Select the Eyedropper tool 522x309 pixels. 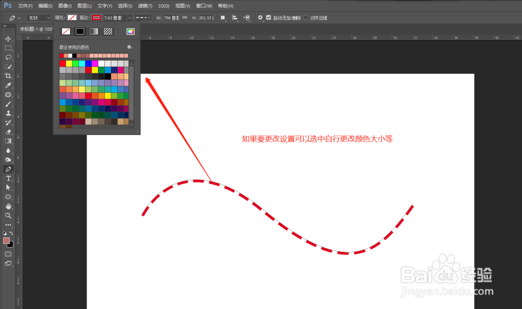[x=8, y=85]
